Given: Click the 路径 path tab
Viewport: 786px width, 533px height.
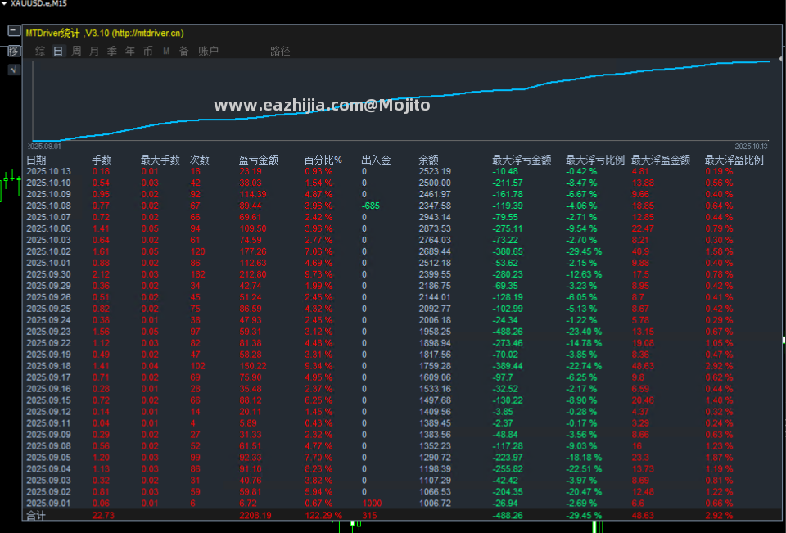Looking at the screenshot, I should coord(280,51).
